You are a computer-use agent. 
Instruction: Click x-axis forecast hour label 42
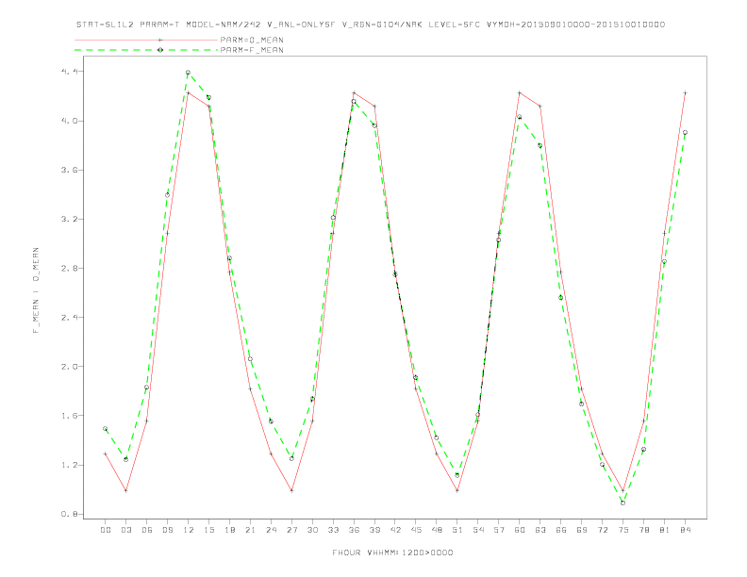coord(395,530)
